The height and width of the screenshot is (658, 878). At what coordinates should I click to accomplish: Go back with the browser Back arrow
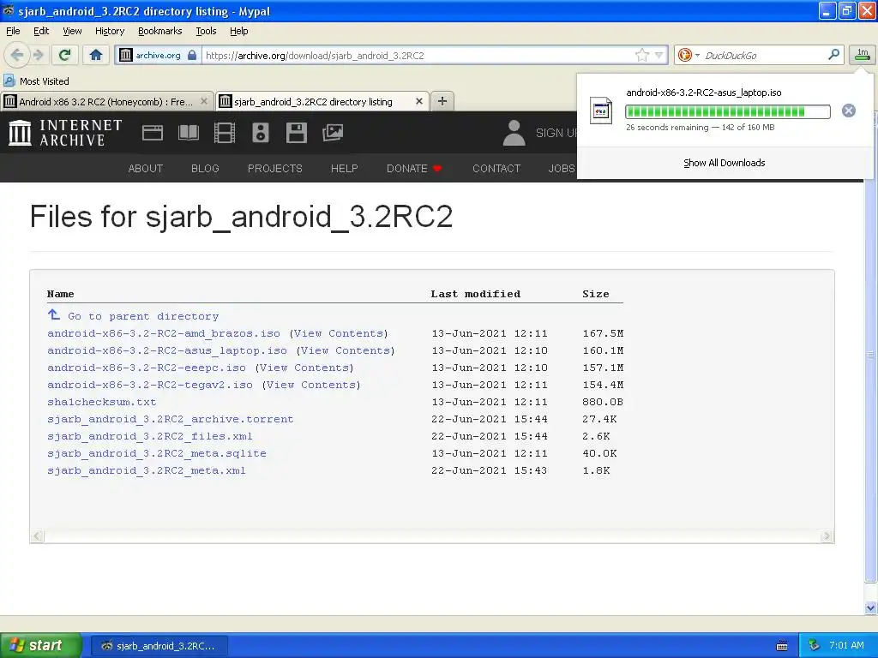[17, 55]
